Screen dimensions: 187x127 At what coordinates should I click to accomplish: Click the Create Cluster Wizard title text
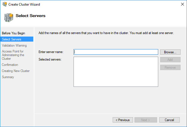[24, 4]
